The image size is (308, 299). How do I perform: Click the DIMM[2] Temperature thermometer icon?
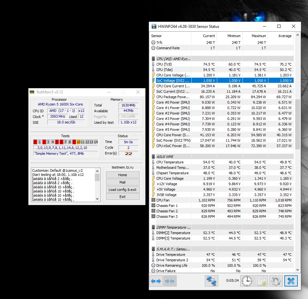(153, 232)
